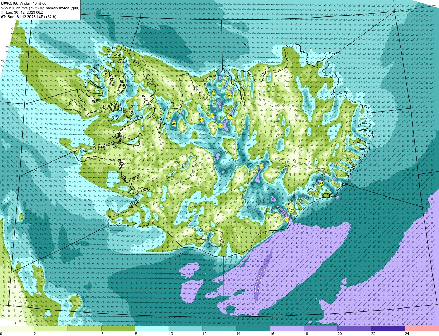This screenshot has height=336, width=439.
Task: Pick the olive green 6–8 m/s legend swatch
Action: click(118, 329)
